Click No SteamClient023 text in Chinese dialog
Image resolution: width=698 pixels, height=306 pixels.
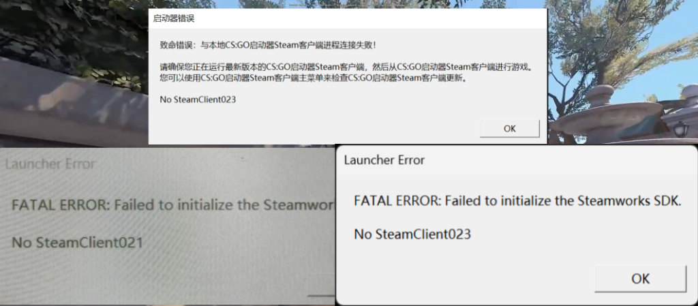pos(198,100)
